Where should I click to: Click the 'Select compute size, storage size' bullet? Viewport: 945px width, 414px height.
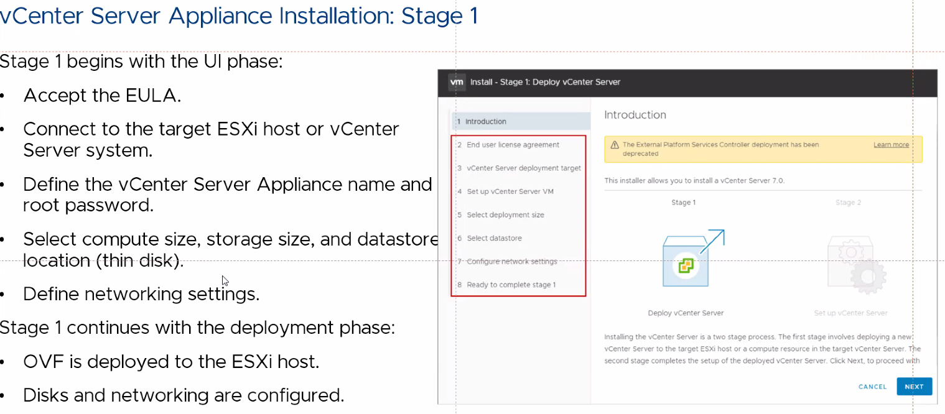[230, 249]
